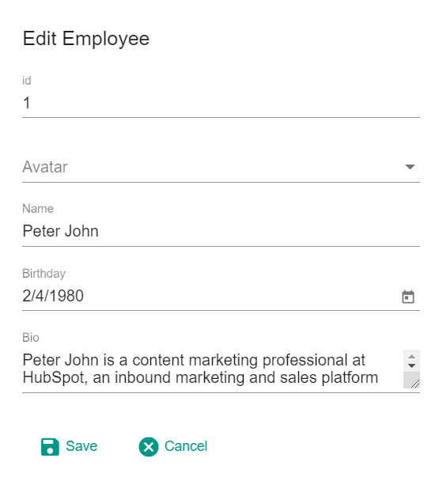Image resolution: width=439 pixels, height=477 pixels.
Task: Open the Birthday calendar picker icon
Action: click(407, 297)
